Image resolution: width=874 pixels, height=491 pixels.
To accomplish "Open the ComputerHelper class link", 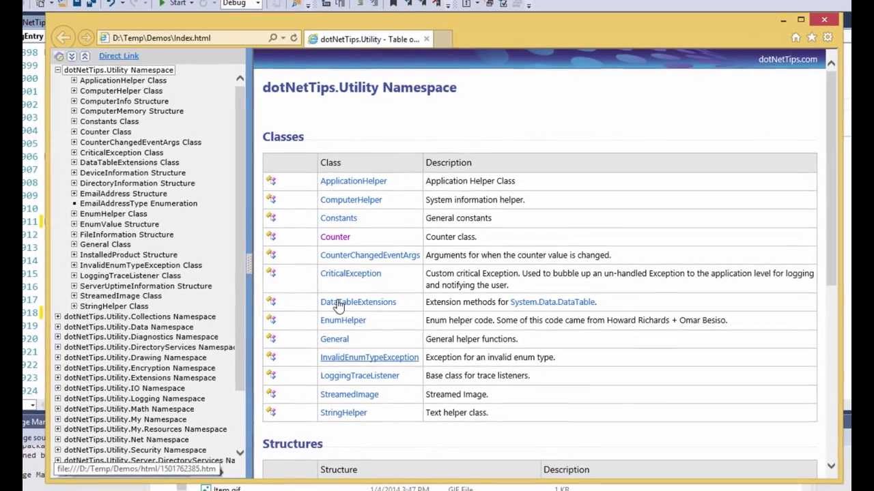I will [x=351, y=200].
